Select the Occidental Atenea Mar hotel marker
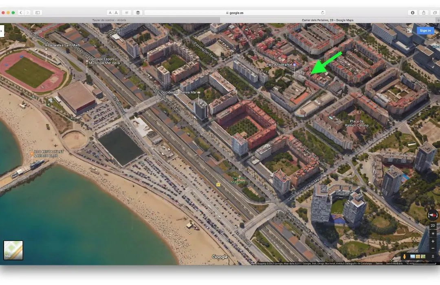Viewport: 440px width, 285px height. [199, 92]
